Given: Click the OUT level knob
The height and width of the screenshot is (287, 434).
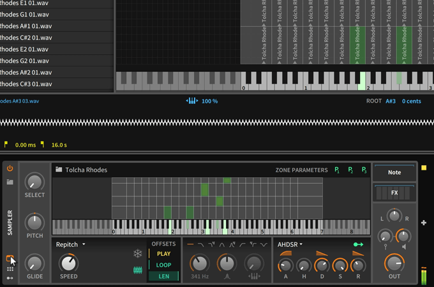Looking at the screenshot, I should [x=394, y=263].
